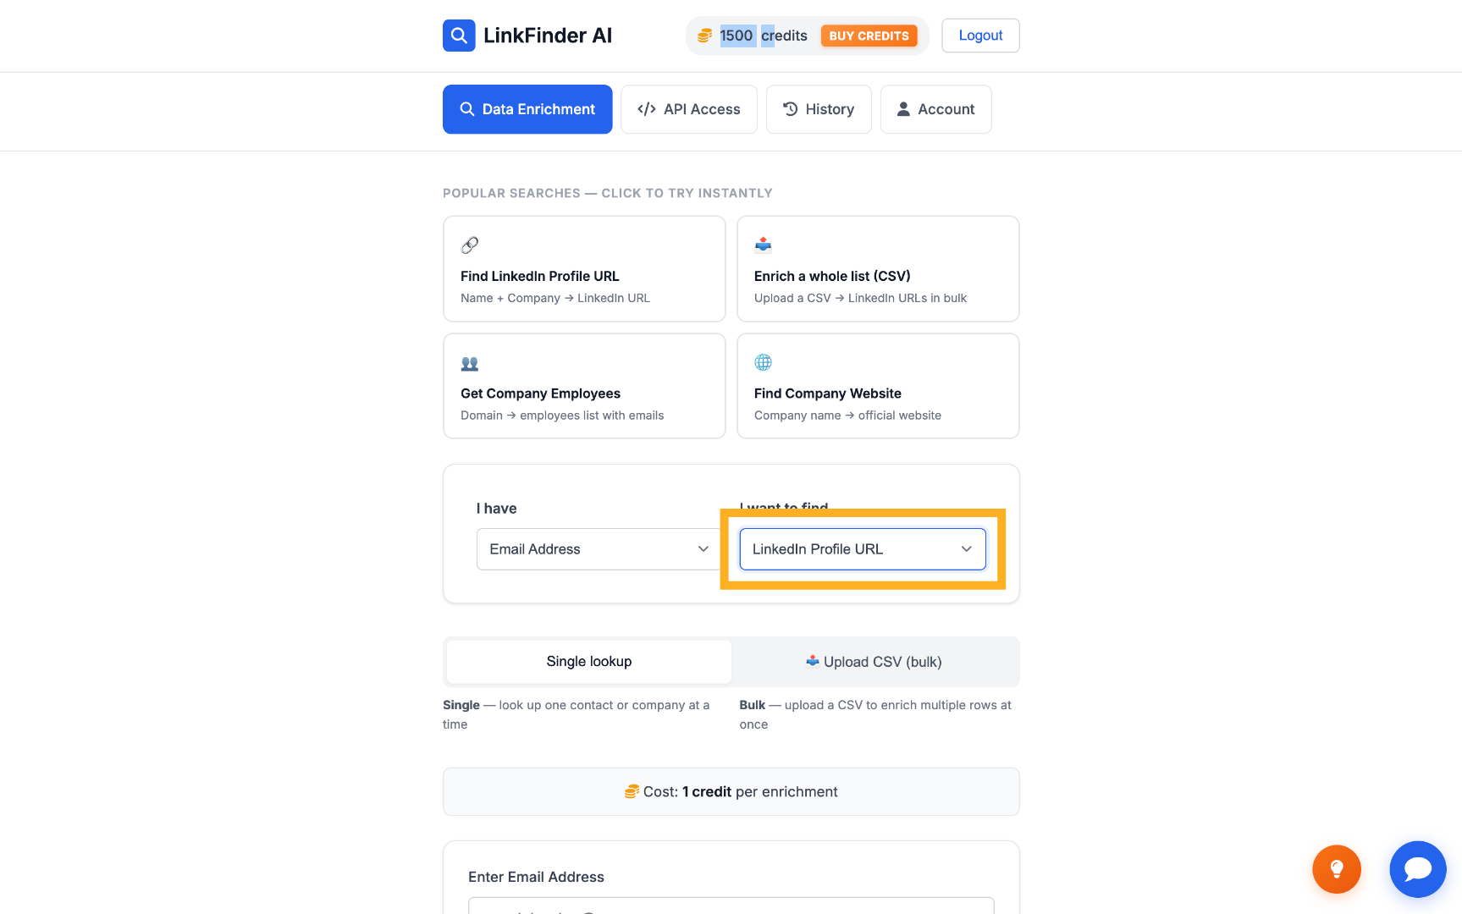Click the Popular Searches heading
Viewport: 1462px width, 914px height.
[x=608, y=193]
